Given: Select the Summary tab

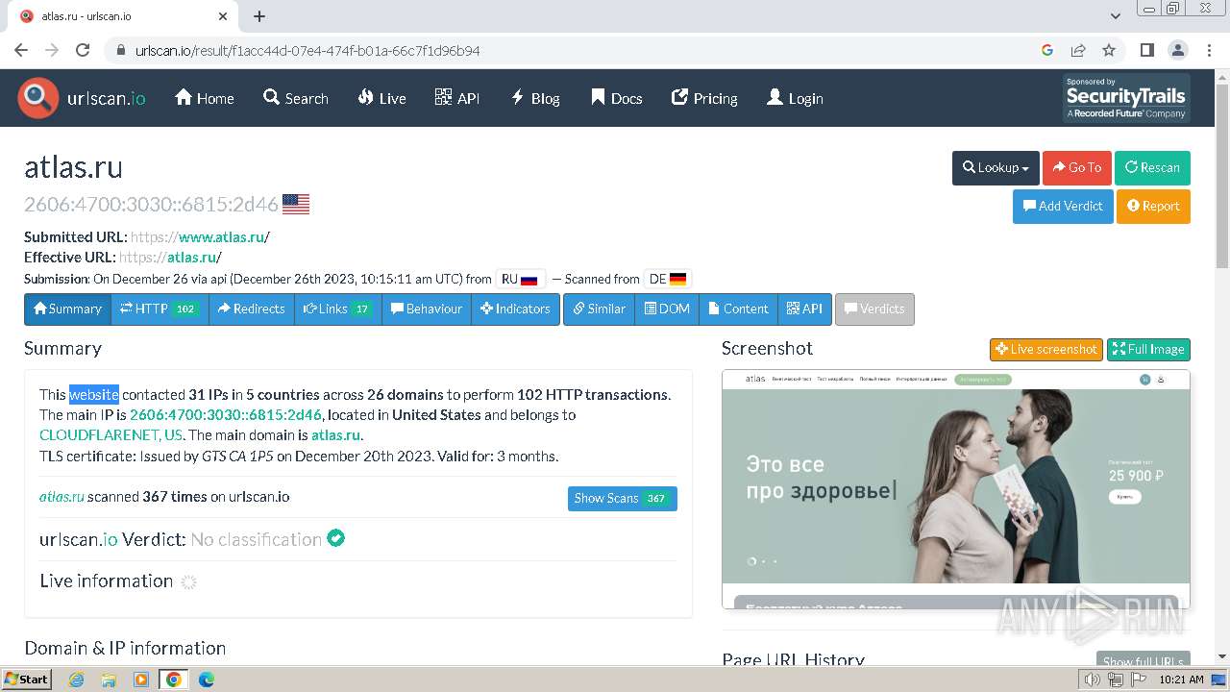Looking at the screenshot, I should [x=67, y=309].
